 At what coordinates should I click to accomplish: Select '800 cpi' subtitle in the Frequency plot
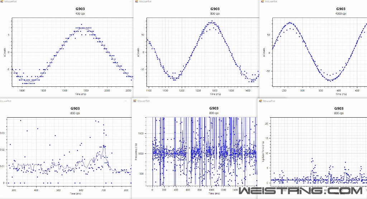click(x=214, y=113)
